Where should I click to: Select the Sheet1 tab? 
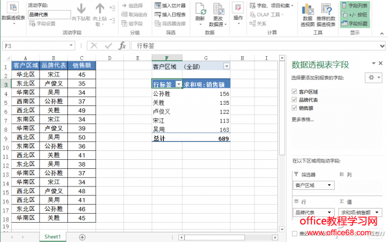click(x=53, y=237)
